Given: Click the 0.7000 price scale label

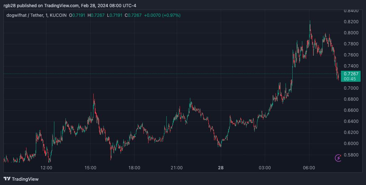Looking at the screenshot, I should (351, 88).
